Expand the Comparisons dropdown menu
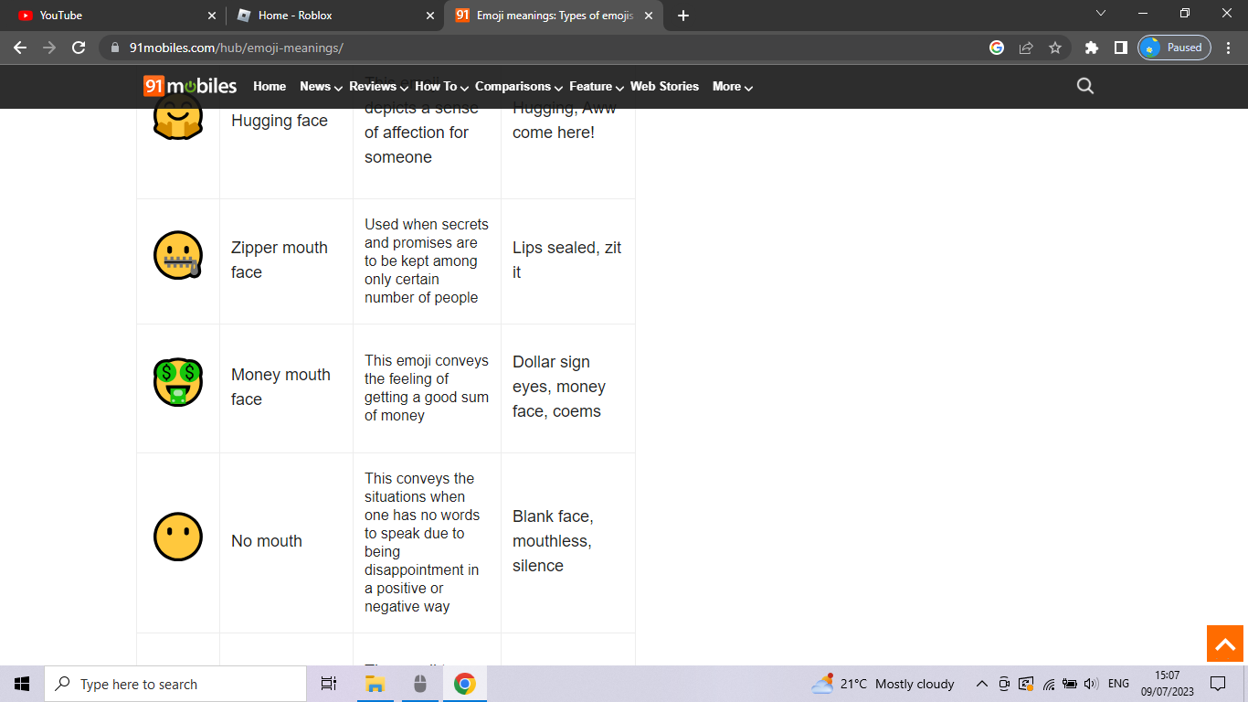This screenshot has height=702, width=1248. (x=519, y=86)
